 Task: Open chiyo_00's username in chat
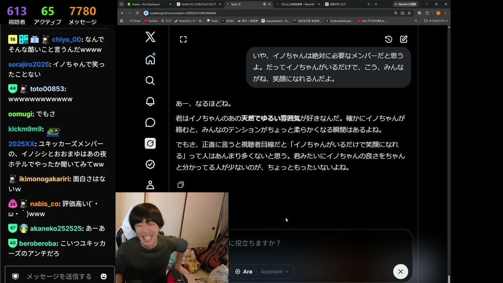(66, 39)
